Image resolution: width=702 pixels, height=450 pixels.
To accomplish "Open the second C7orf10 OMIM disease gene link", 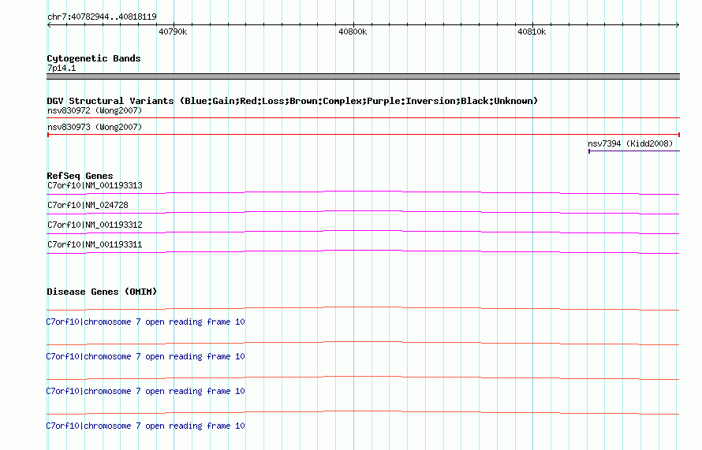I will click(x=145, y=356).
